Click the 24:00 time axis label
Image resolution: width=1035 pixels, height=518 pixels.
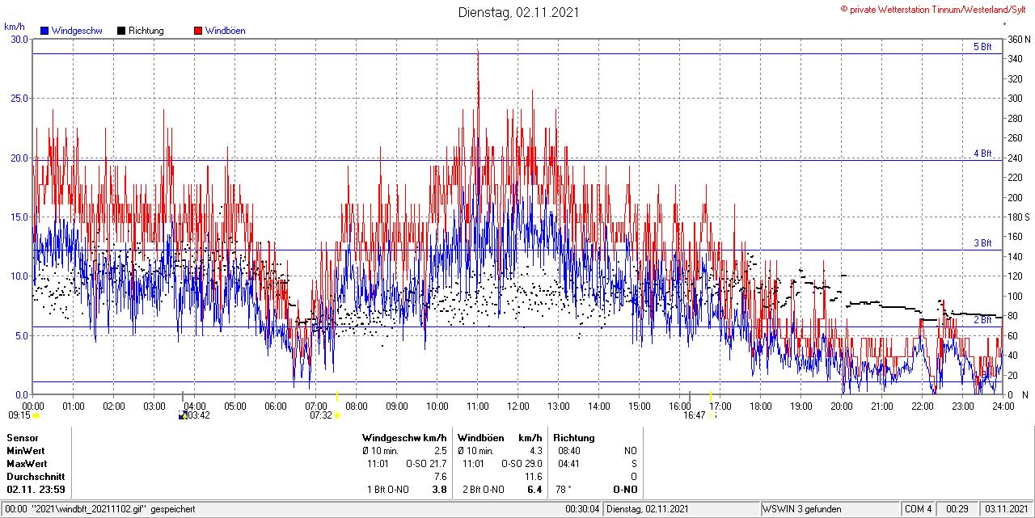[1003, 406]
